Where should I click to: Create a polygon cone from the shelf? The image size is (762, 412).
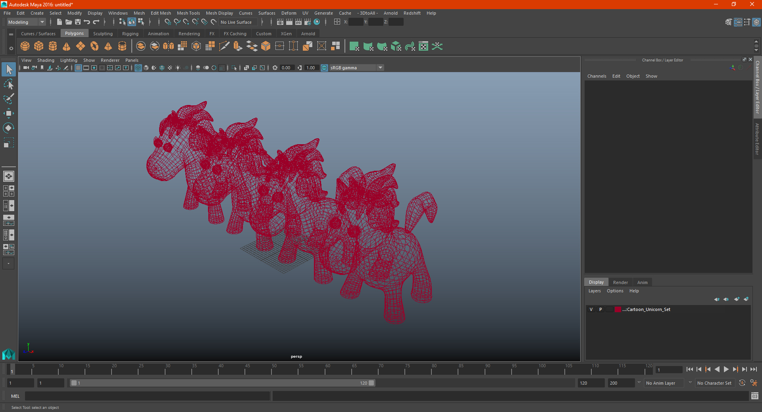(x=67, y=46)
